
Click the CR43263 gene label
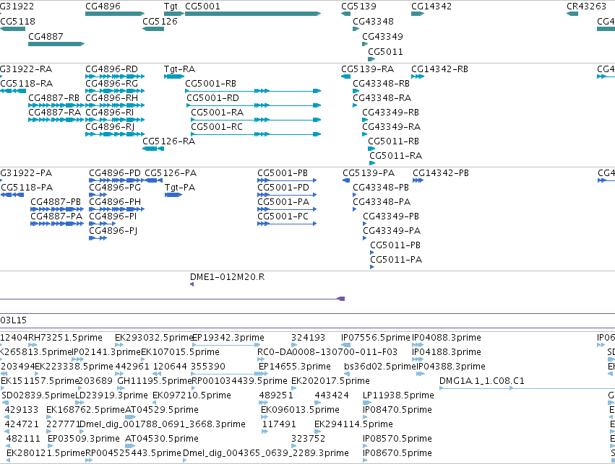586,6
